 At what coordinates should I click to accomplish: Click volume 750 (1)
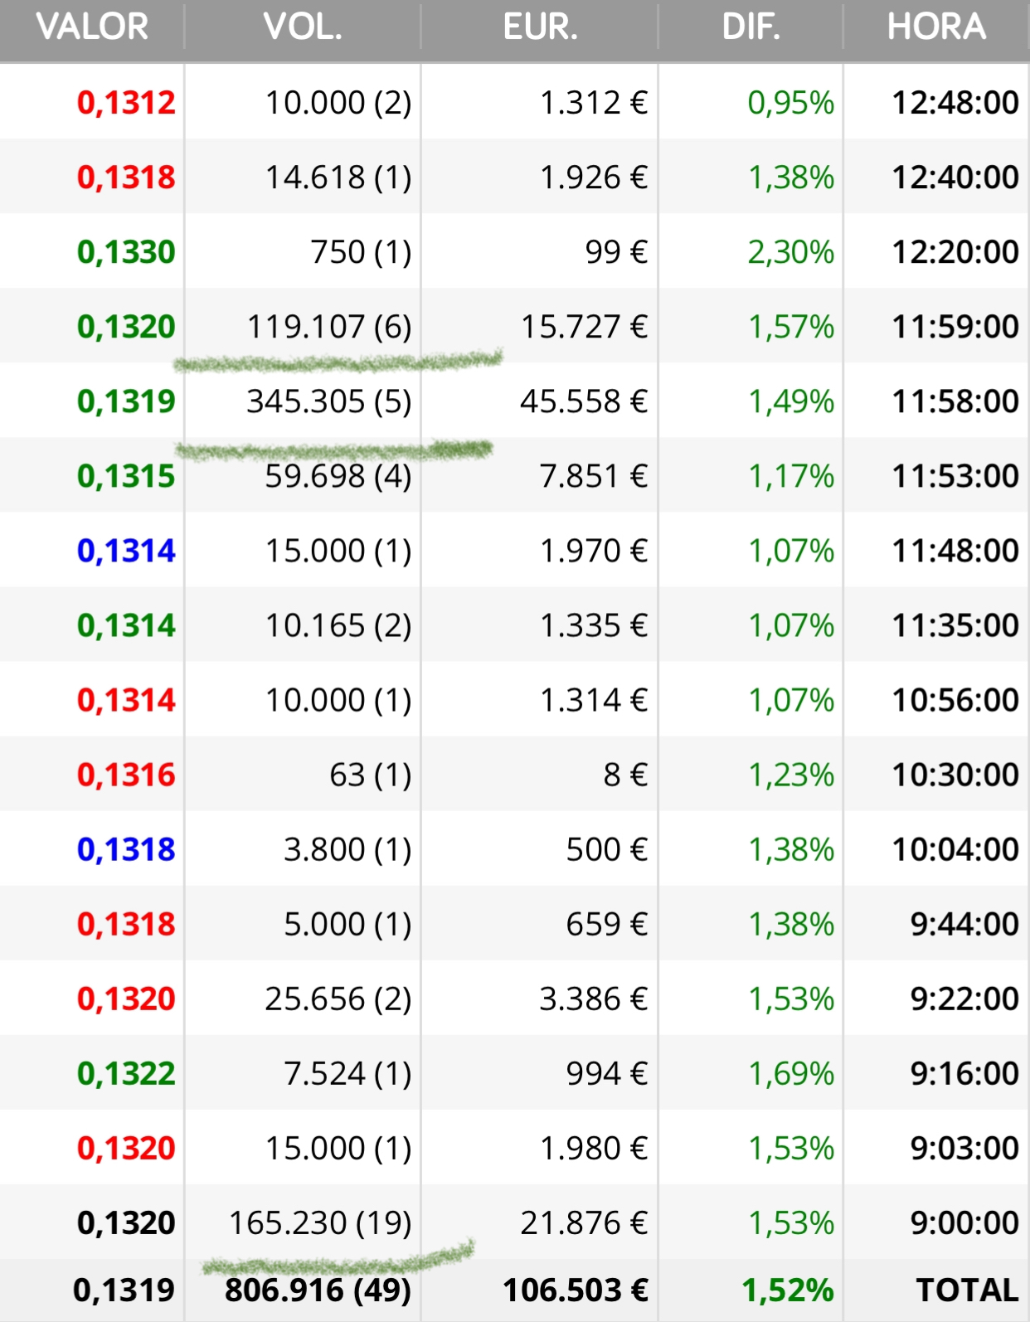tap(361, 252)
